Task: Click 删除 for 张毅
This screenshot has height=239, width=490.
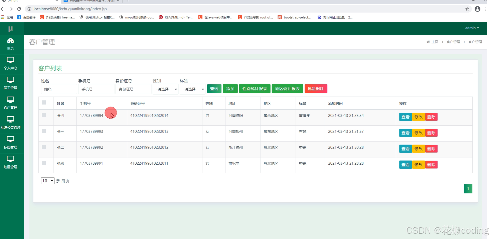Action: [431, 165]
